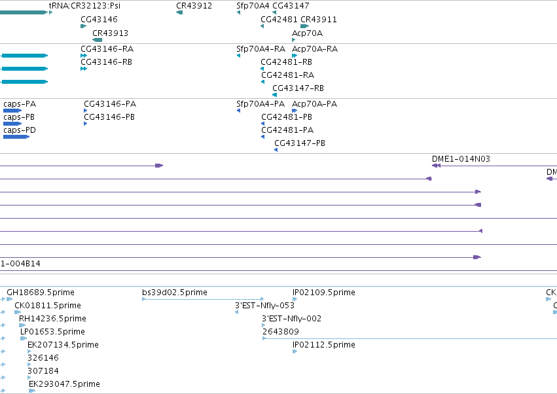Image resolution: width=557 pixels, height=394 pixels.
Task: Click the Sfp70A4 gene label
Action: tap(253, 6)
